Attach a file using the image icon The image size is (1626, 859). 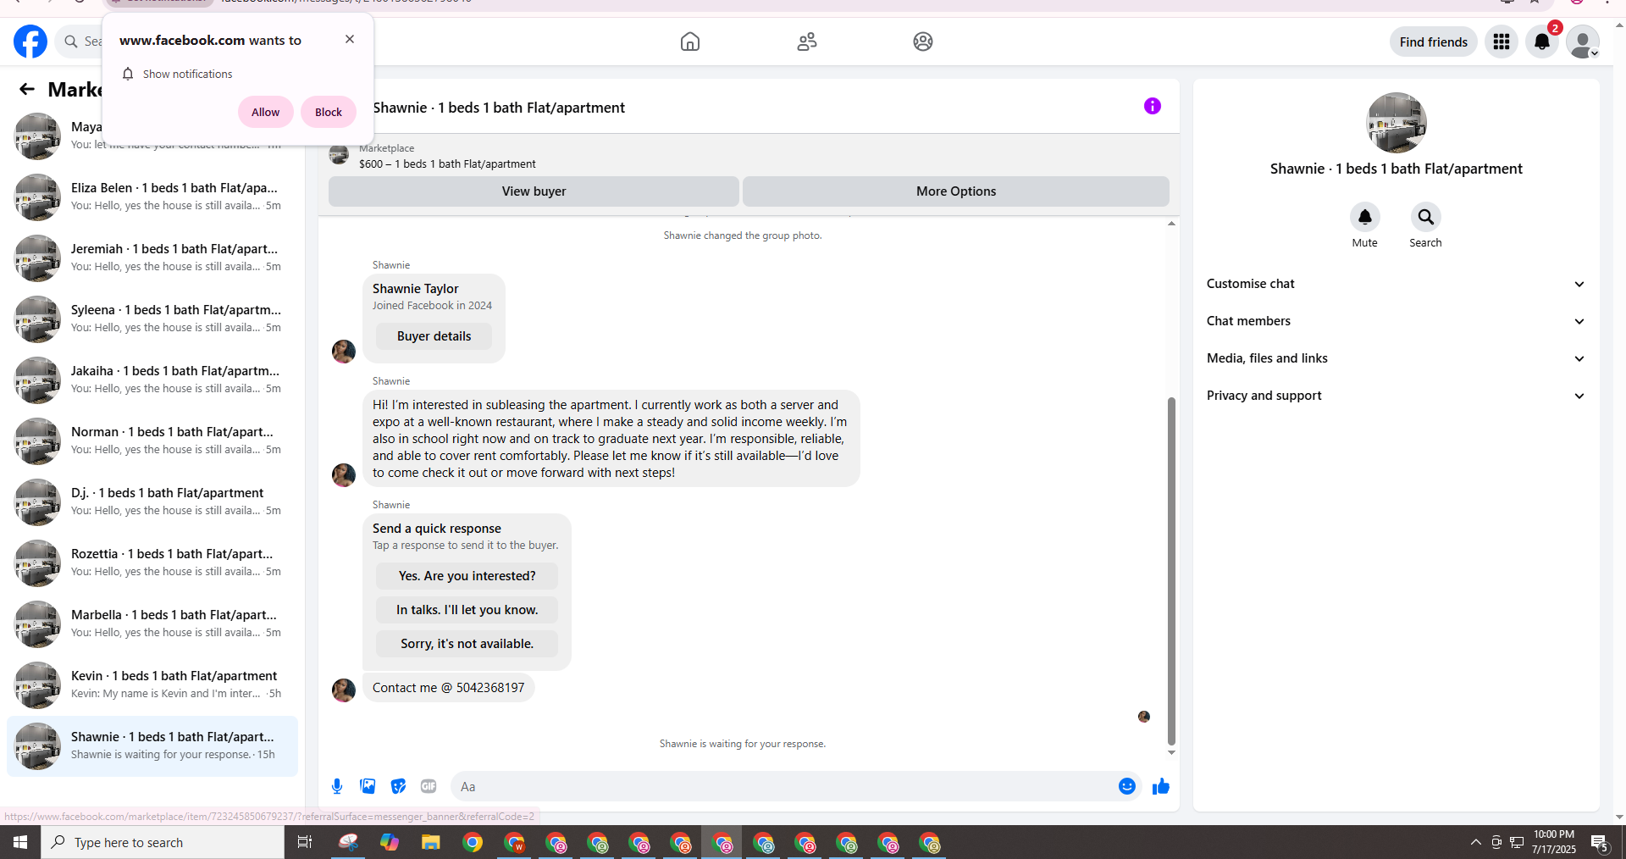368,786
